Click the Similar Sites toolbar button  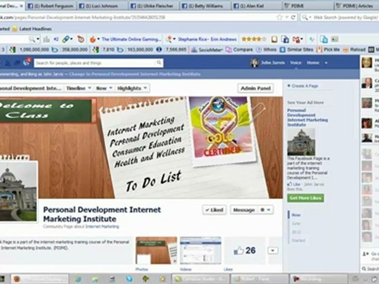coord(296,50)
